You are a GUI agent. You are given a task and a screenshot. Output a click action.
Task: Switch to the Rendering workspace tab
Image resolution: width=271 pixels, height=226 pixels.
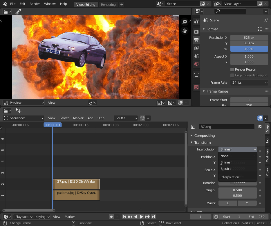click(108, 4)
